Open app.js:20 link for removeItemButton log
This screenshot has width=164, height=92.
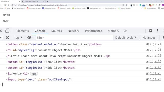(153, 44)
